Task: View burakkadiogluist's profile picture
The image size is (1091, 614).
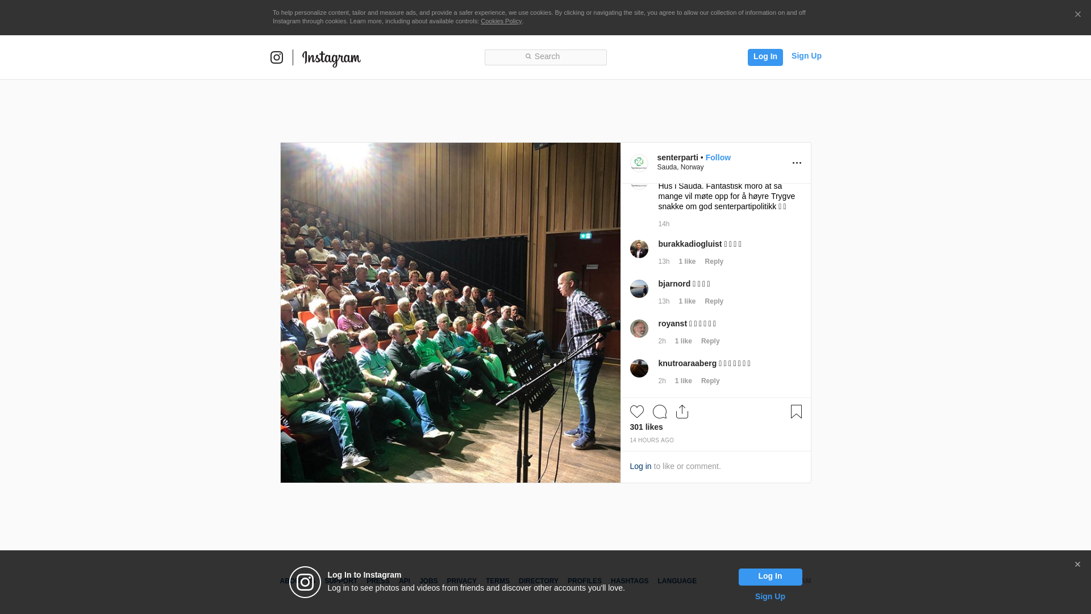Action: [639, 249]
